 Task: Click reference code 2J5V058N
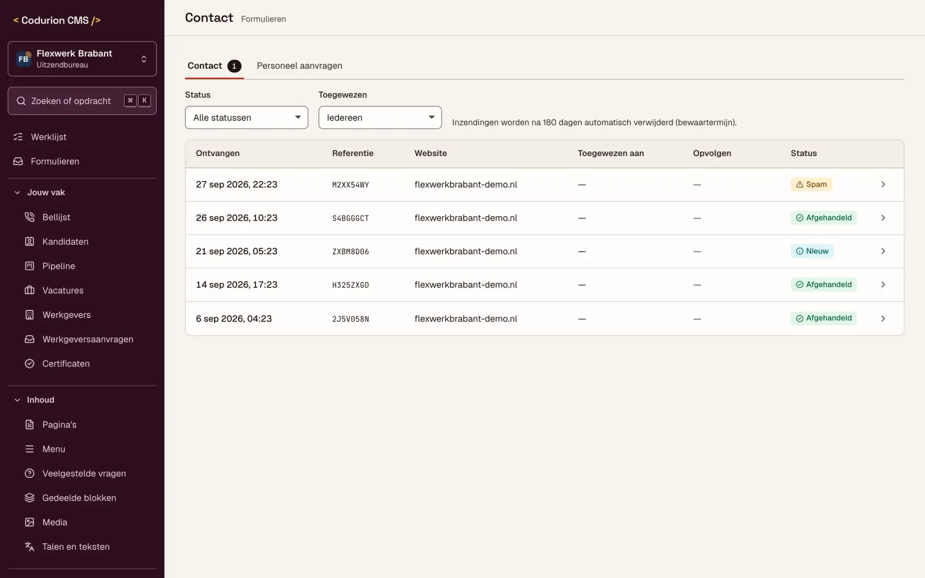coord(350,319)
